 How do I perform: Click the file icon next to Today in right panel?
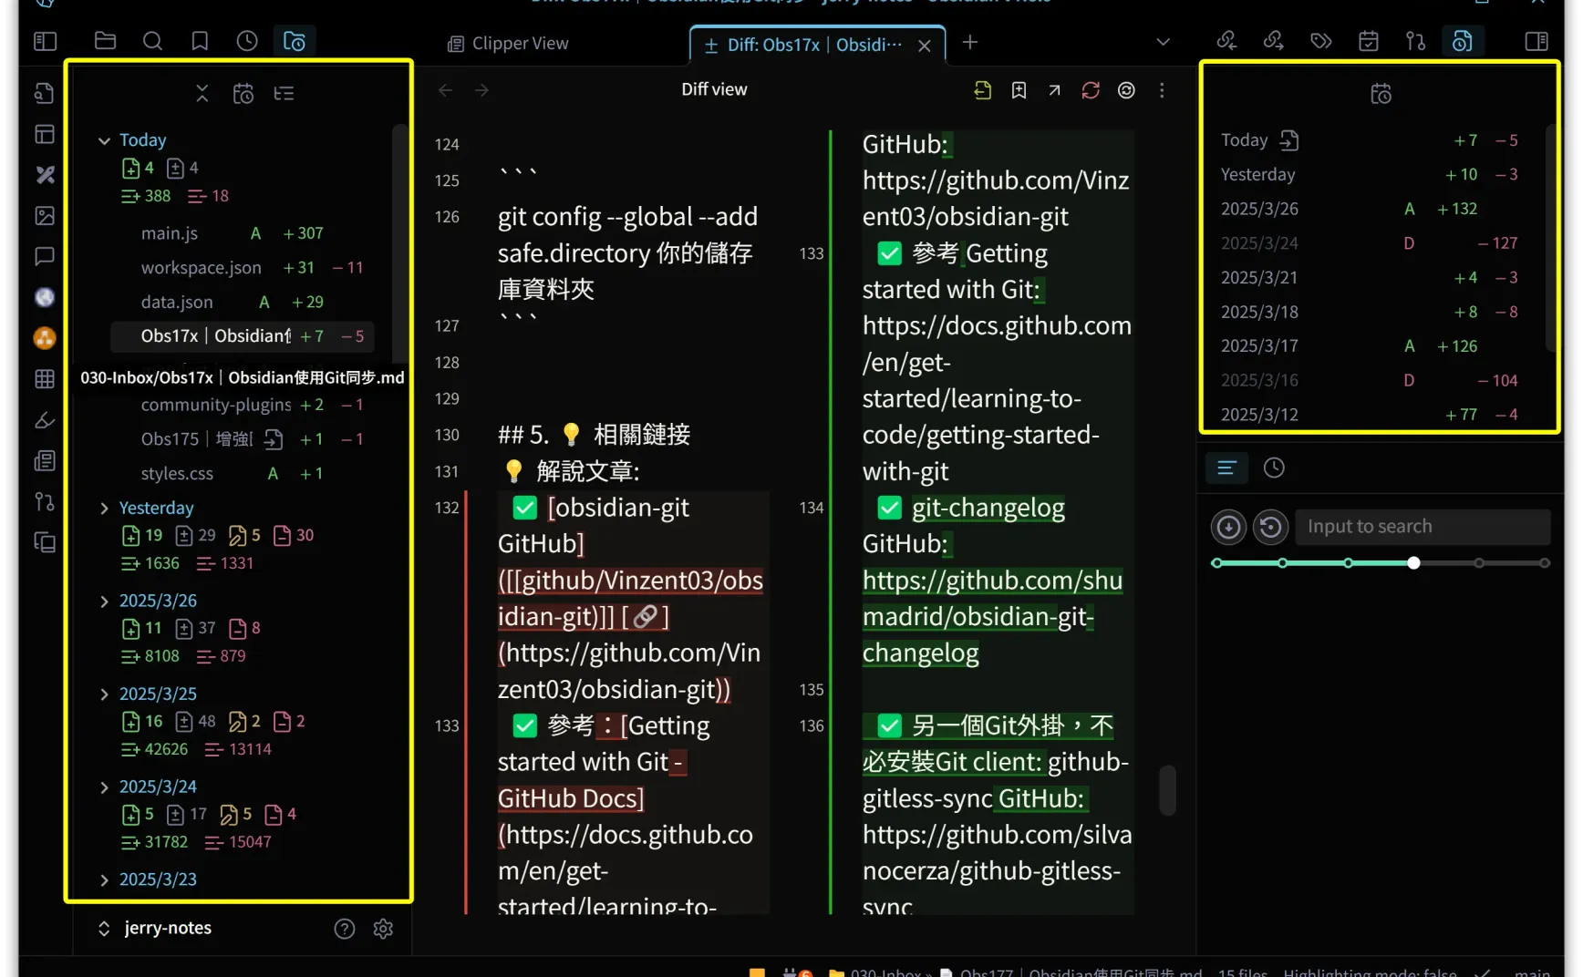(1288, 140)
